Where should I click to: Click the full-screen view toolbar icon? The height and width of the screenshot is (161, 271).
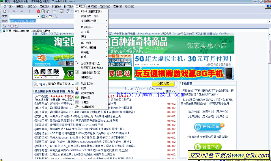click(62, 11)
